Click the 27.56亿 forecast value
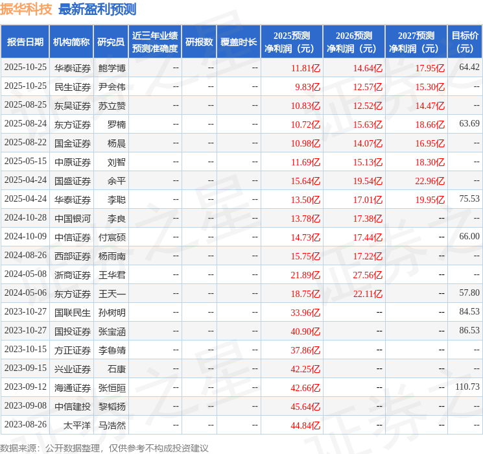 coord(368,275)
